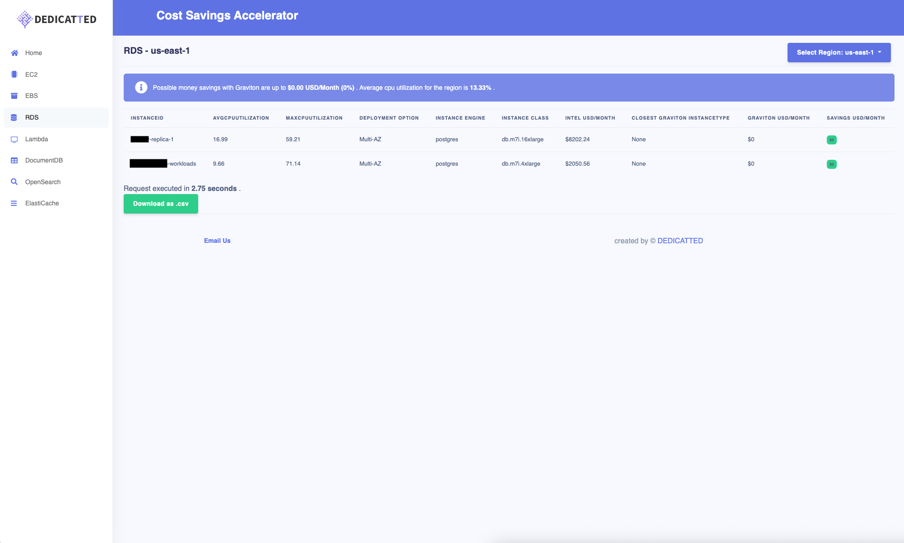The height and width of the screenshot is (543, 904).
Task: Click the 9.66 average CPU value
Action: click(218, 164)
